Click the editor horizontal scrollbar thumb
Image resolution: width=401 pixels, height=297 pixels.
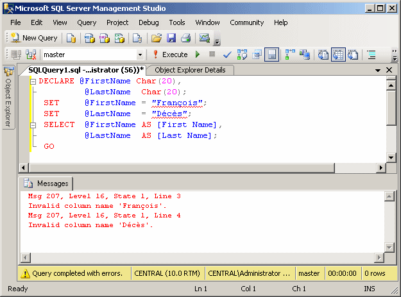point(182,168)
